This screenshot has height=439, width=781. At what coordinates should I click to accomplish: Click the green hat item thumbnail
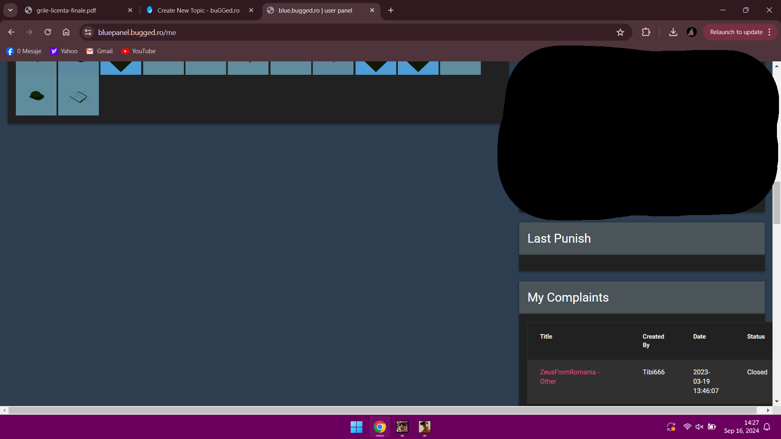(36, 96)
